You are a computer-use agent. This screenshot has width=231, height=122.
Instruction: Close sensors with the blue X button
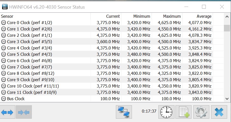tap(219, 112)
